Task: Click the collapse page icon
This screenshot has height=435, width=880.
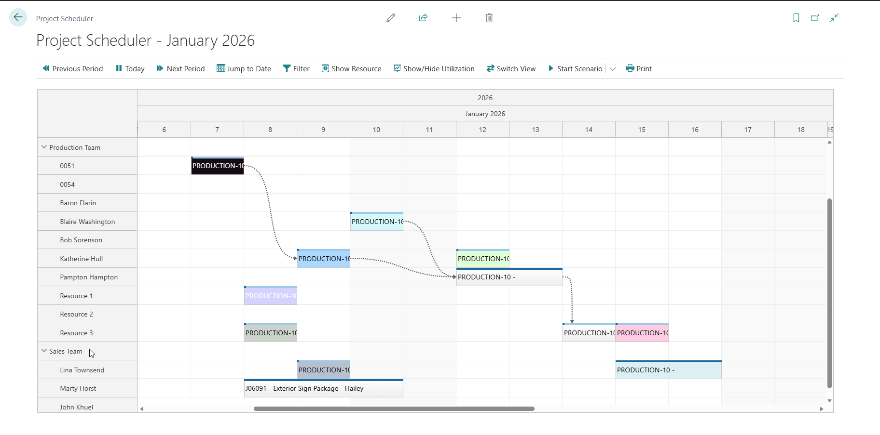Action: [834, 18]
